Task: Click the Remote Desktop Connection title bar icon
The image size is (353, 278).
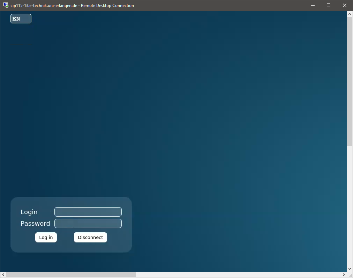Action: [6, 5]
